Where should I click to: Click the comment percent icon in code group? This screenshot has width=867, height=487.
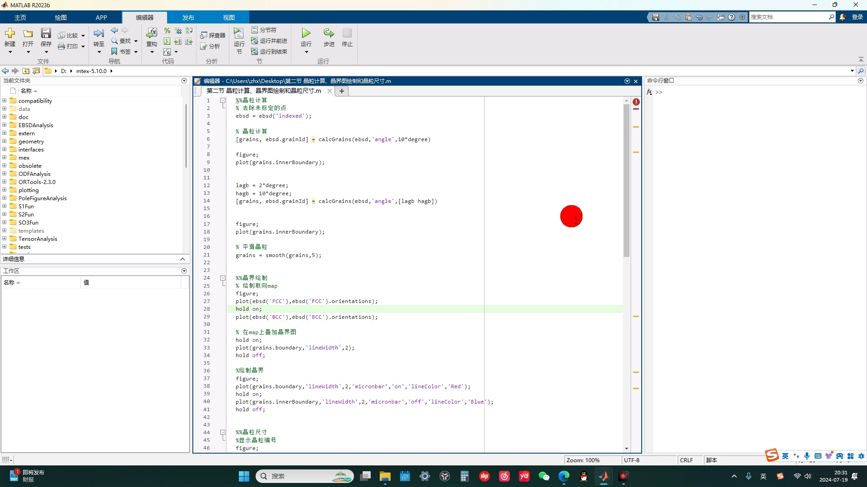pyautogui.click(x=167, y=30)
